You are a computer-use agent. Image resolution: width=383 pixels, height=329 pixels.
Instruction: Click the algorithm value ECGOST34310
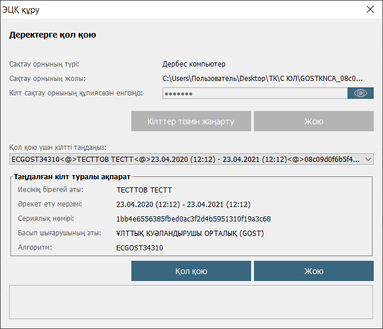(x=139, y=248)
